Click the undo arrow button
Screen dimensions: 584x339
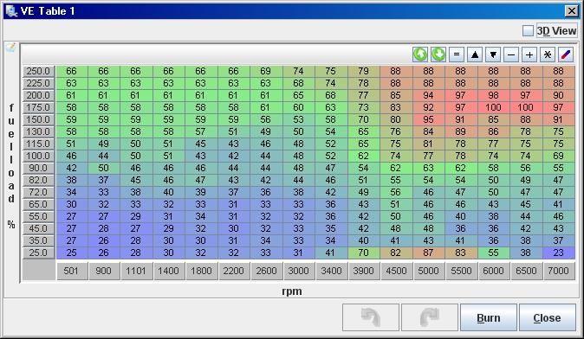[x=371, y=318]
